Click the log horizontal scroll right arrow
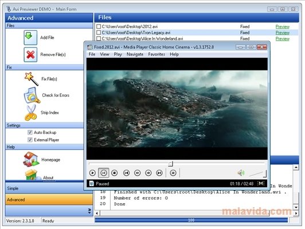The height and width of the screenshot is (229, 305). (x=296, y=214)
